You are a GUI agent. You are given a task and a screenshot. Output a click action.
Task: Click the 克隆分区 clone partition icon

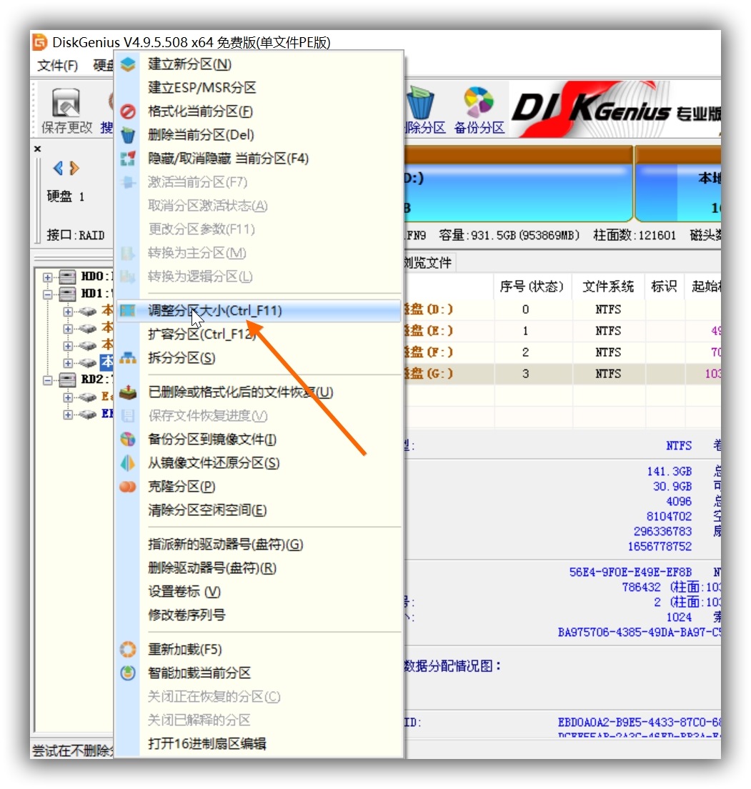(x=129, y=487)
